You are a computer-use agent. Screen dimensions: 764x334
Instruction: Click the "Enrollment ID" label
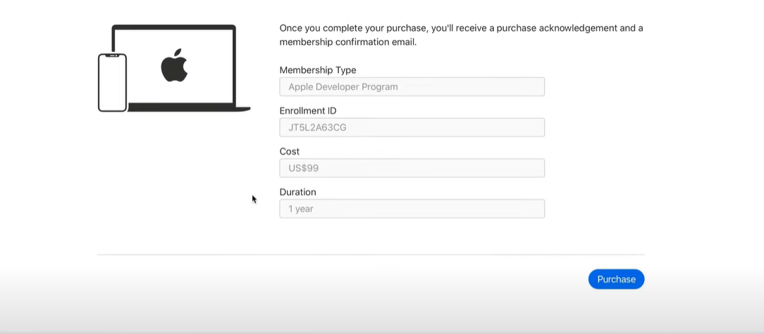click(307, 111)
